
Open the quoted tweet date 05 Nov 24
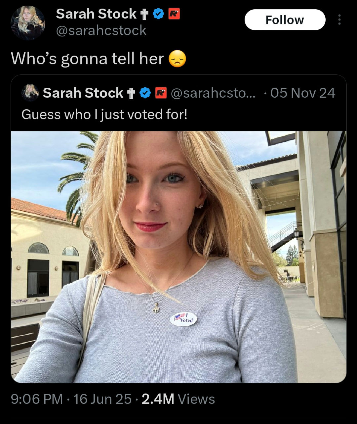(x=303, y=93)
